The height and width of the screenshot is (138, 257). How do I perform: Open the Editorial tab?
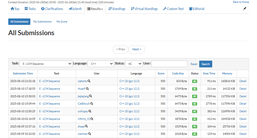point(197,9)
